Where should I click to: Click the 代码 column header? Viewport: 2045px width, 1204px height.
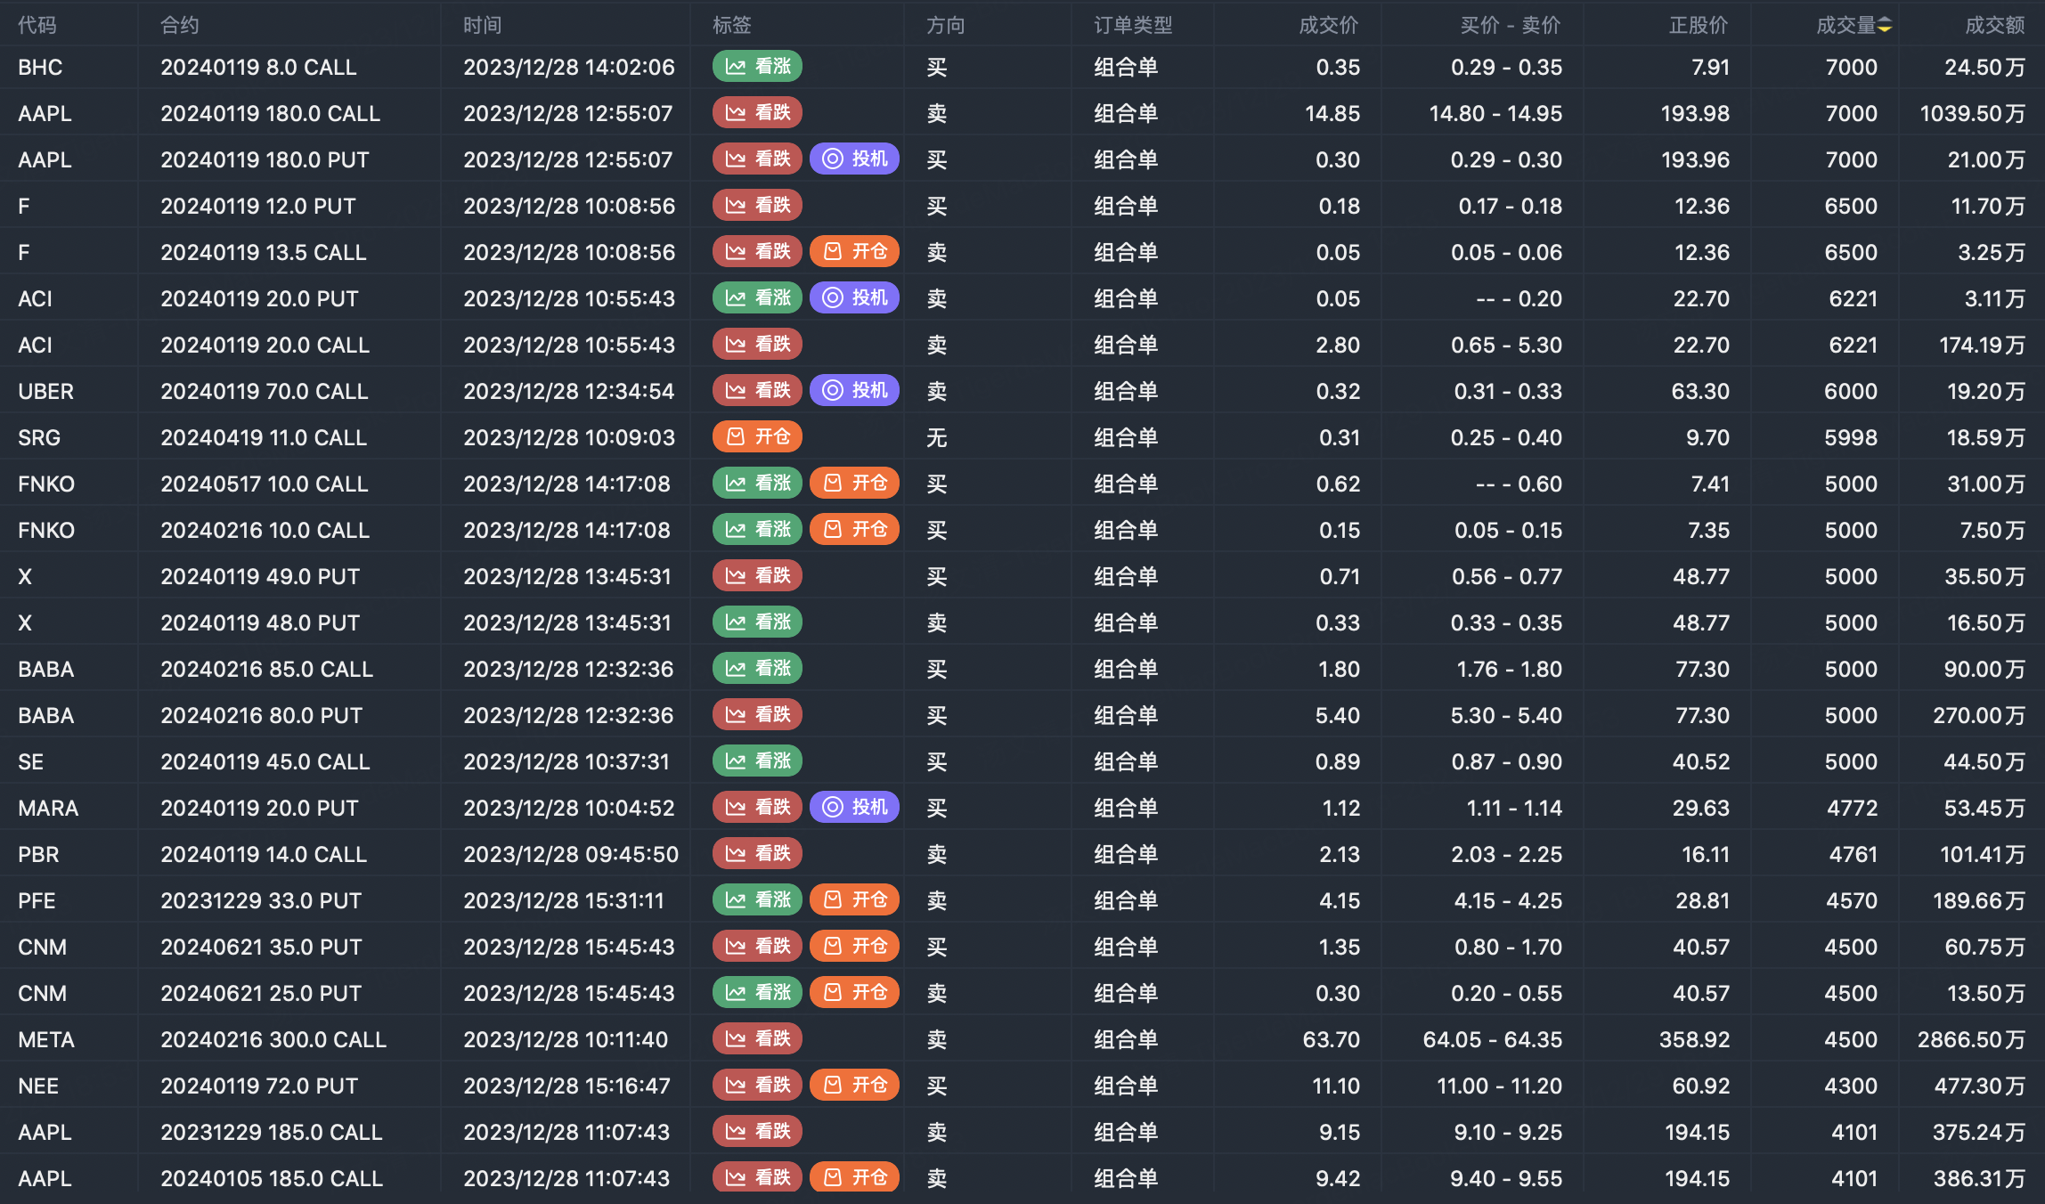point(37,26)
